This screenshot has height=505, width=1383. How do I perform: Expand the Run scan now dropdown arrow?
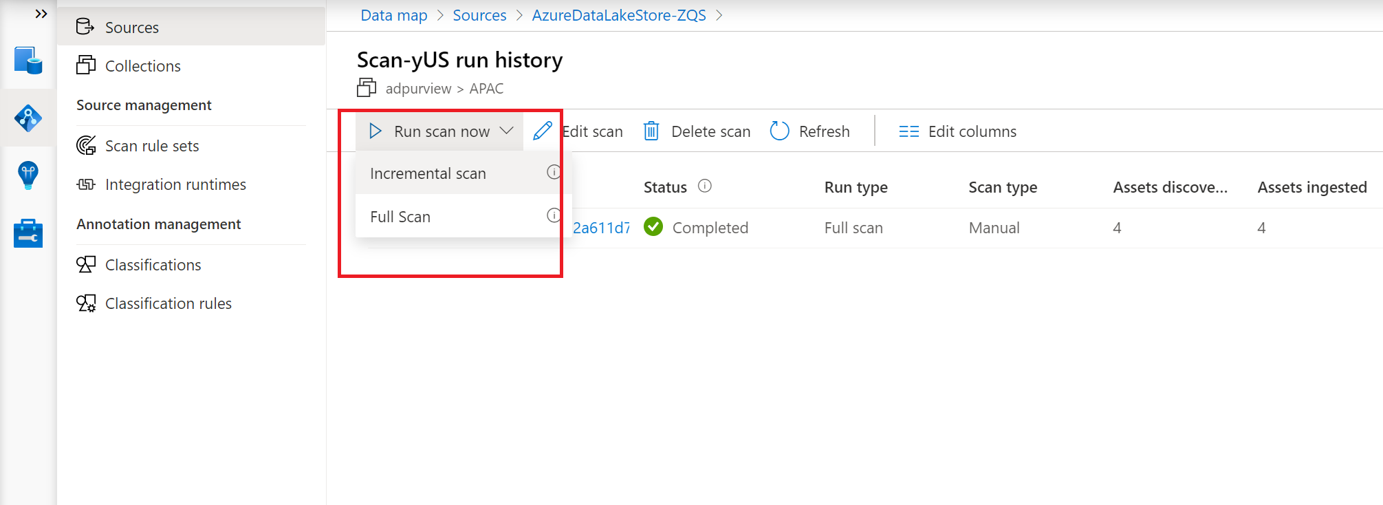pyautogui.click(x=507, y=131)
